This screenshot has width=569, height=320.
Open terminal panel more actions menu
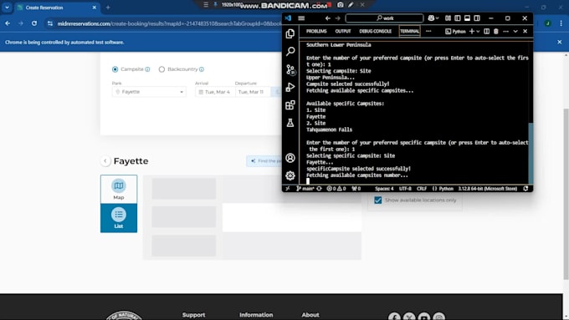point(506,32)
